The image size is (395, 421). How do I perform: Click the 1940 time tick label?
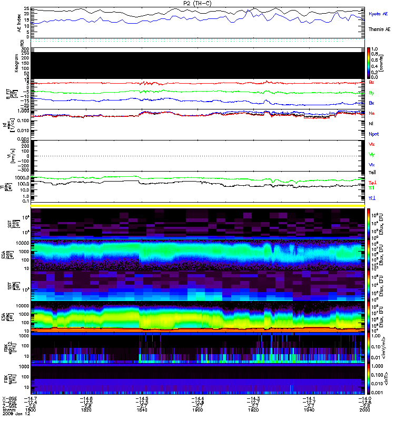309,410
